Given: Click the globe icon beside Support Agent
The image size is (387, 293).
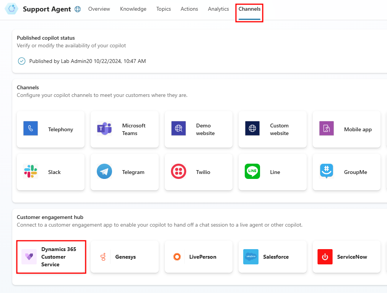Looking at the screenshot, I should (x=78, y=9).
